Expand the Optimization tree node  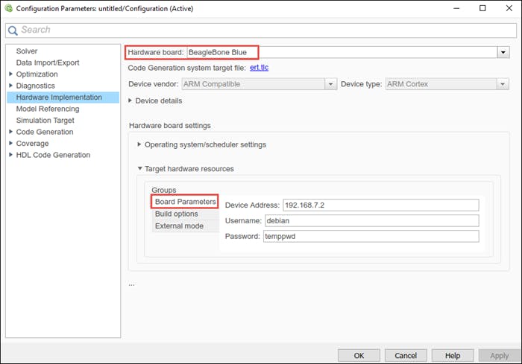point(10,74)
